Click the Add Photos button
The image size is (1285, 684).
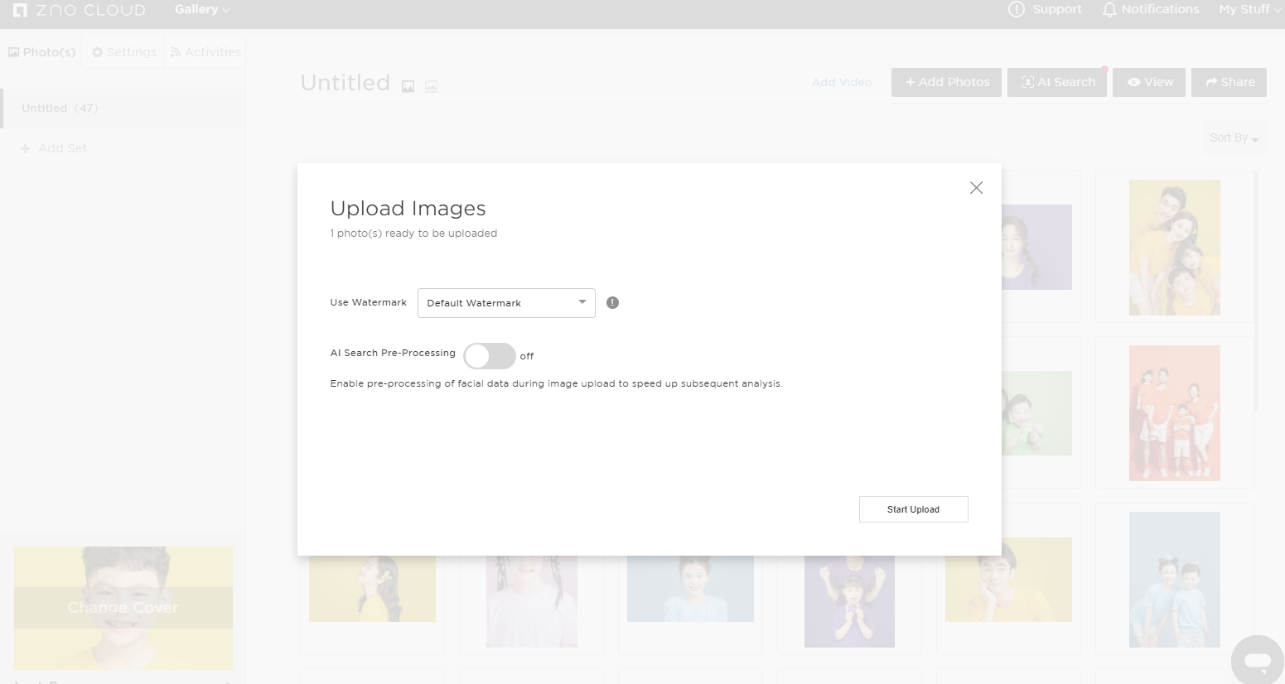(x=946, y=82)
